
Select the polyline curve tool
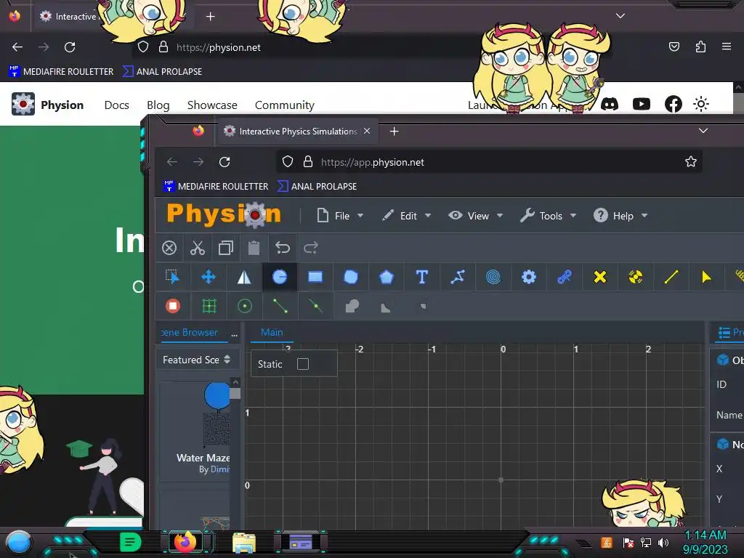coord(458,277)
